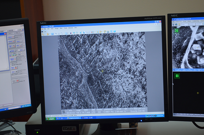This screenshot has height=135, width=204.
Task: Toggle the Use Z List checkbox
Action: point(11,63)
